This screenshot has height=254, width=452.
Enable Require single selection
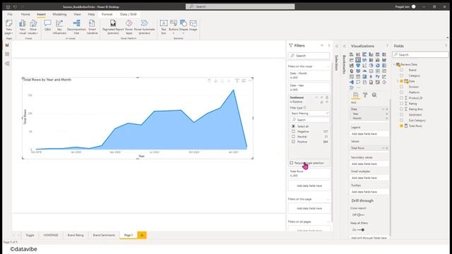click(292, 163)
